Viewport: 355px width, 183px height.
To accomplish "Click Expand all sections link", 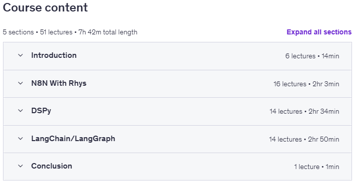I will click(319, 32).
